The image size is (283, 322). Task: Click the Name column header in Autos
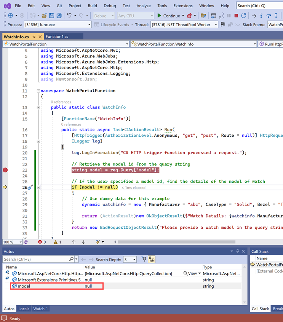coord(44,267)
